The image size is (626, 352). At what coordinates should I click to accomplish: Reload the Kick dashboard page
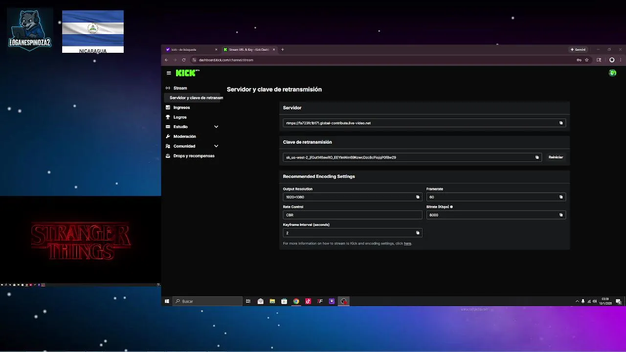184,60
